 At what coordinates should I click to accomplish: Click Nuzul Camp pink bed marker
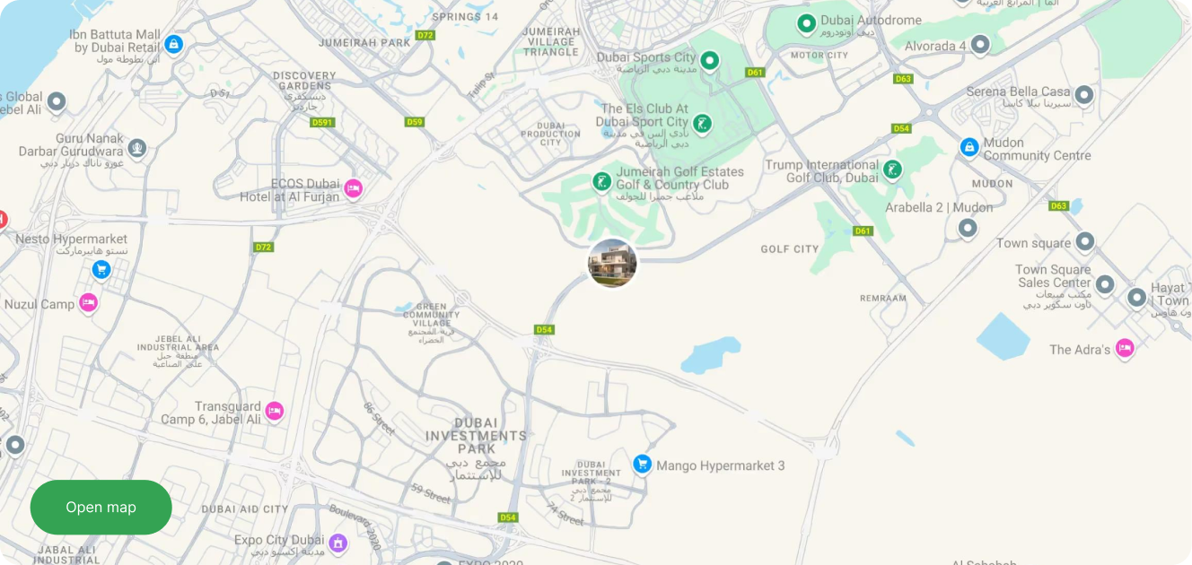point(88,303)
